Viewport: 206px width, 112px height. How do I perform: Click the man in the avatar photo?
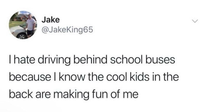[31, 25]
